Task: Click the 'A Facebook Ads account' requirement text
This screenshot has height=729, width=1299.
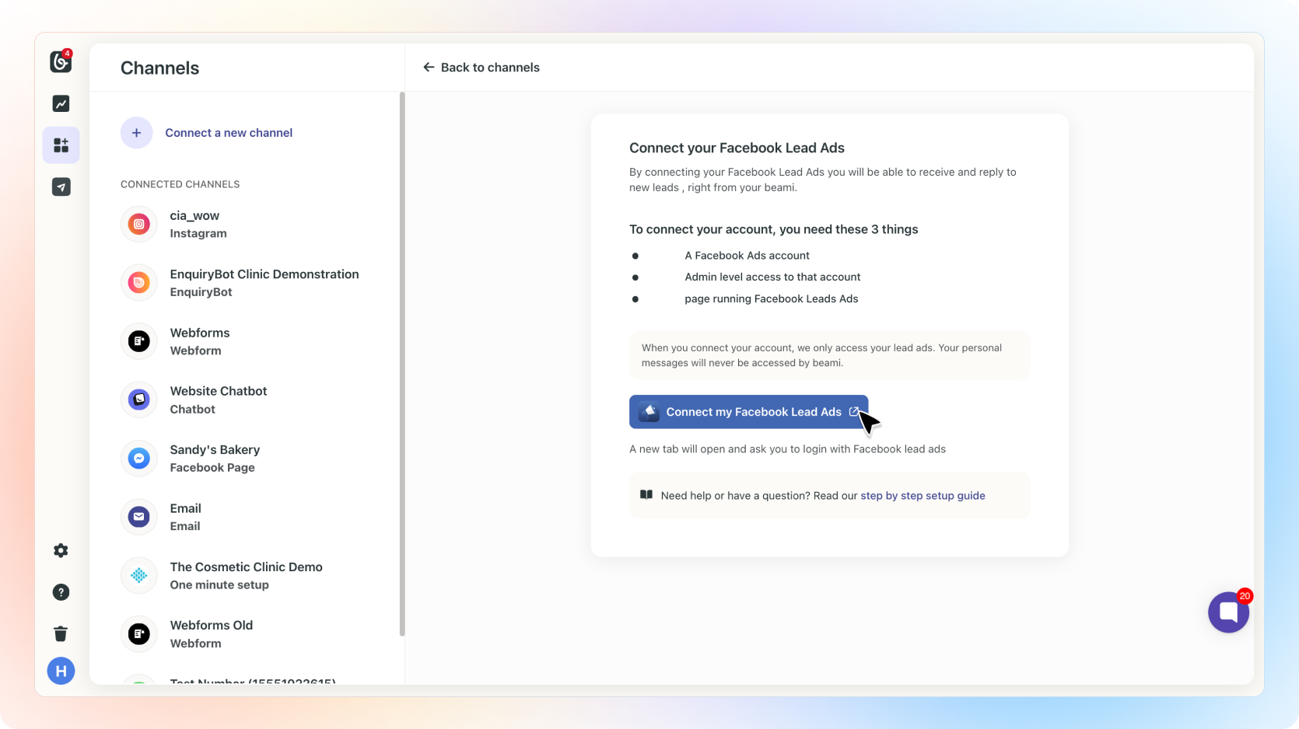Action: pos(747,256)
